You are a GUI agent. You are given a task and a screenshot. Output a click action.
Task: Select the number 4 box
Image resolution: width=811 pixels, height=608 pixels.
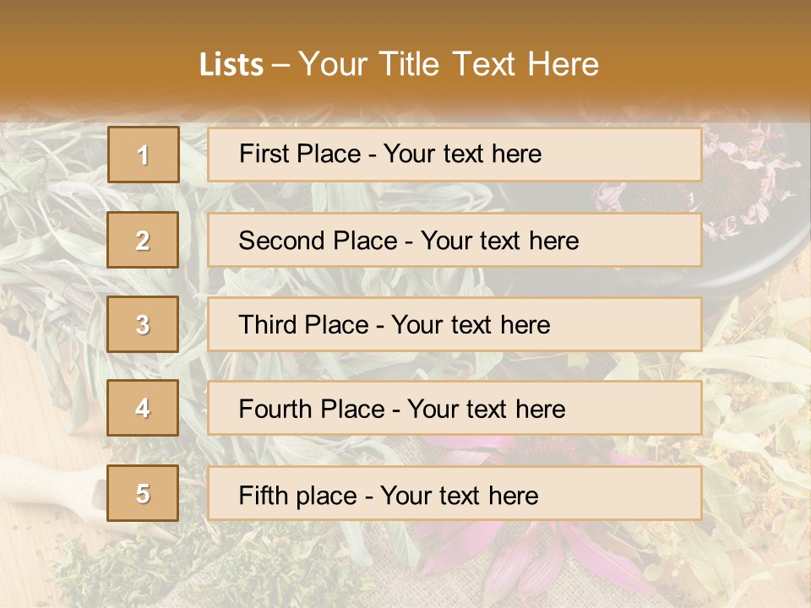(143, 408)
